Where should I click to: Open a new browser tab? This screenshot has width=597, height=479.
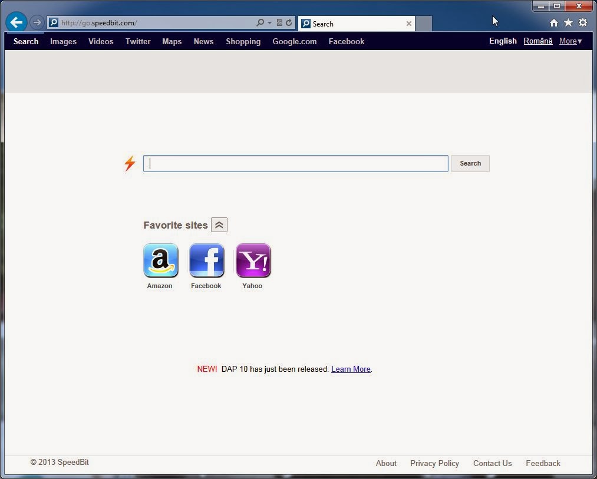pyautogui.click(x=423, y=24)
